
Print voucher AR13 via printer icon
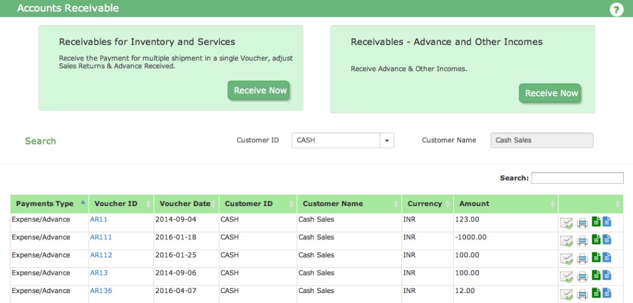click(582, 276)
